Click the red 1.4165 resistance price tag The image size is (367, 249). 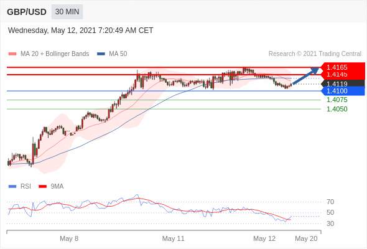click(343, 67)
